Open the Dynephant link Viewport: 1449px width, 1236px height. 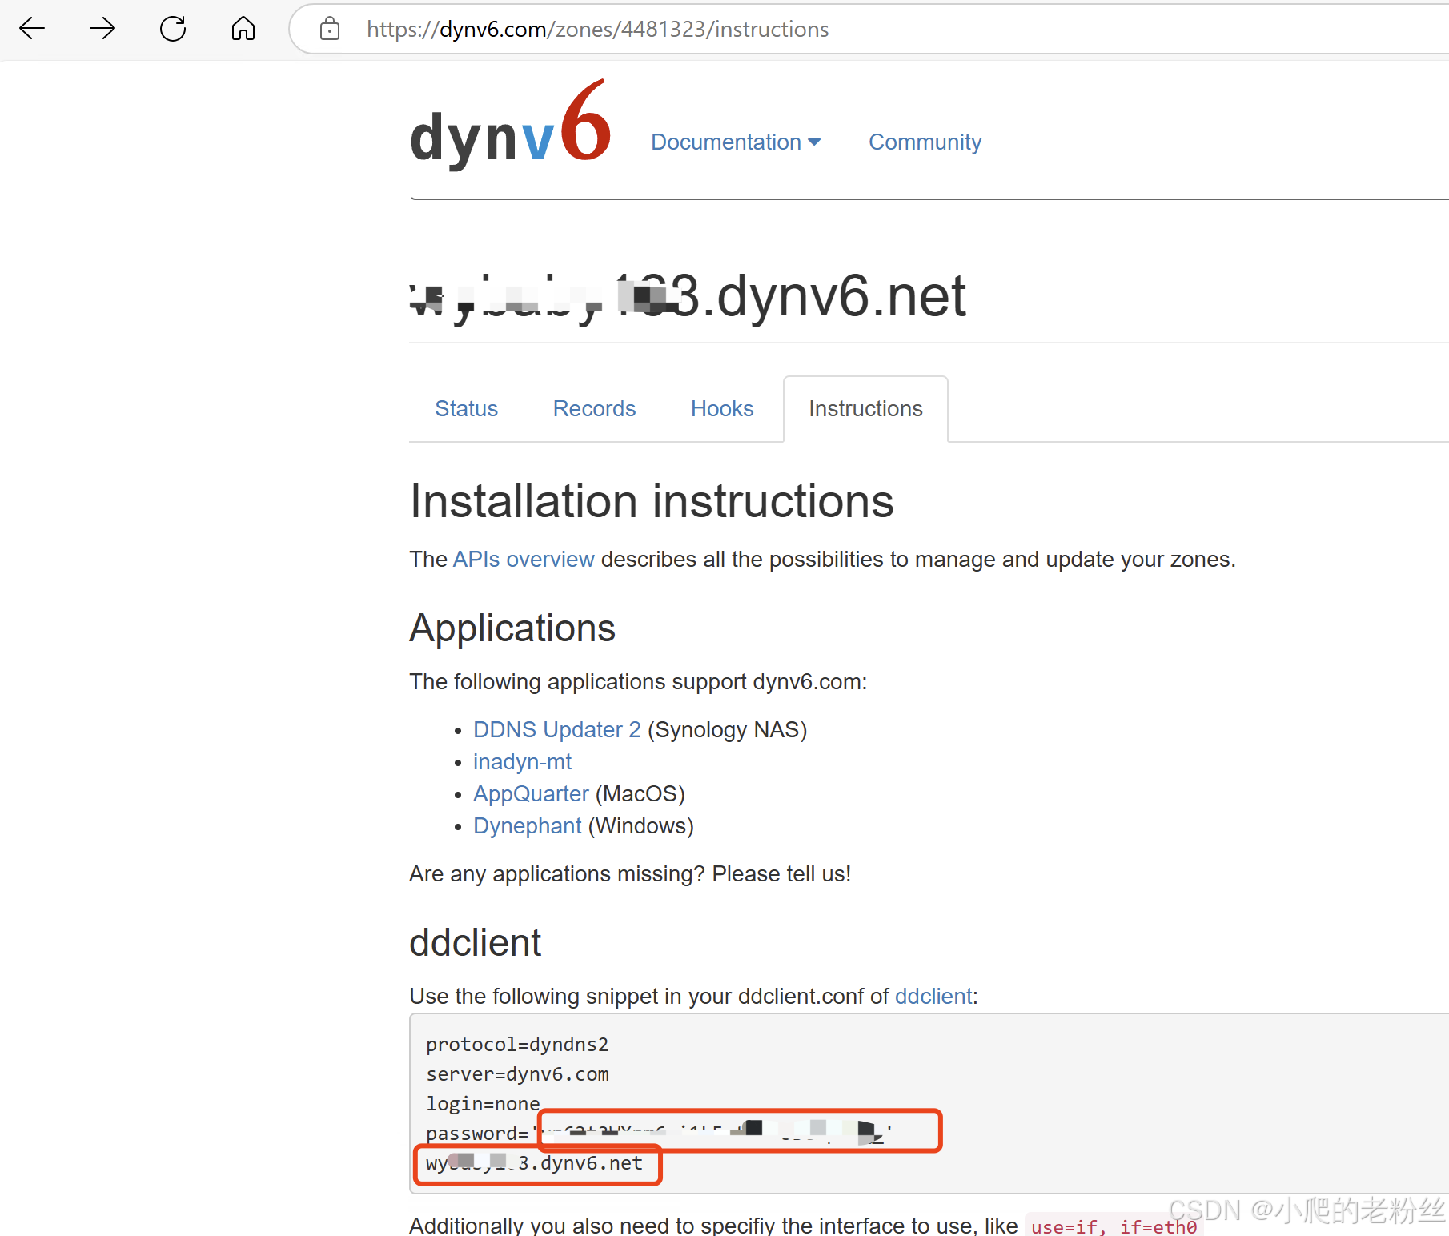tap(527, 825)
